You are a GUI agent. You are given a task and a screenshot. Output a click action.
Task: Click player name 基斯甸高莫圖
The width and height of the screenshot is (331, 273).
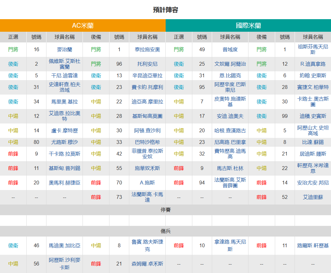[147, 116]
